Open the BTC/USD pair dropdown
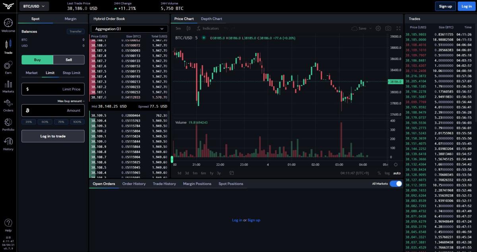This screenshot has width=477, height=252. pos(34,6)
